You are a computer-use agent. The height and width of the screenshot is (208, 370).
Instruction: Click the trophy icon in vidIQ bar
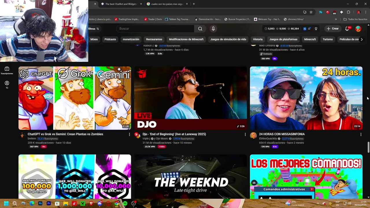click(x=316, y=29)
